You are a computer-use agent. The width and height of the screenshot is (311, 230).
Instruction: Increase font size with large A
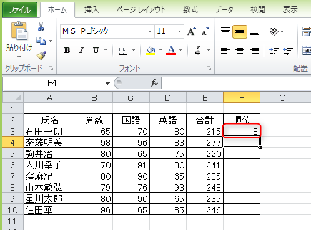192,31
